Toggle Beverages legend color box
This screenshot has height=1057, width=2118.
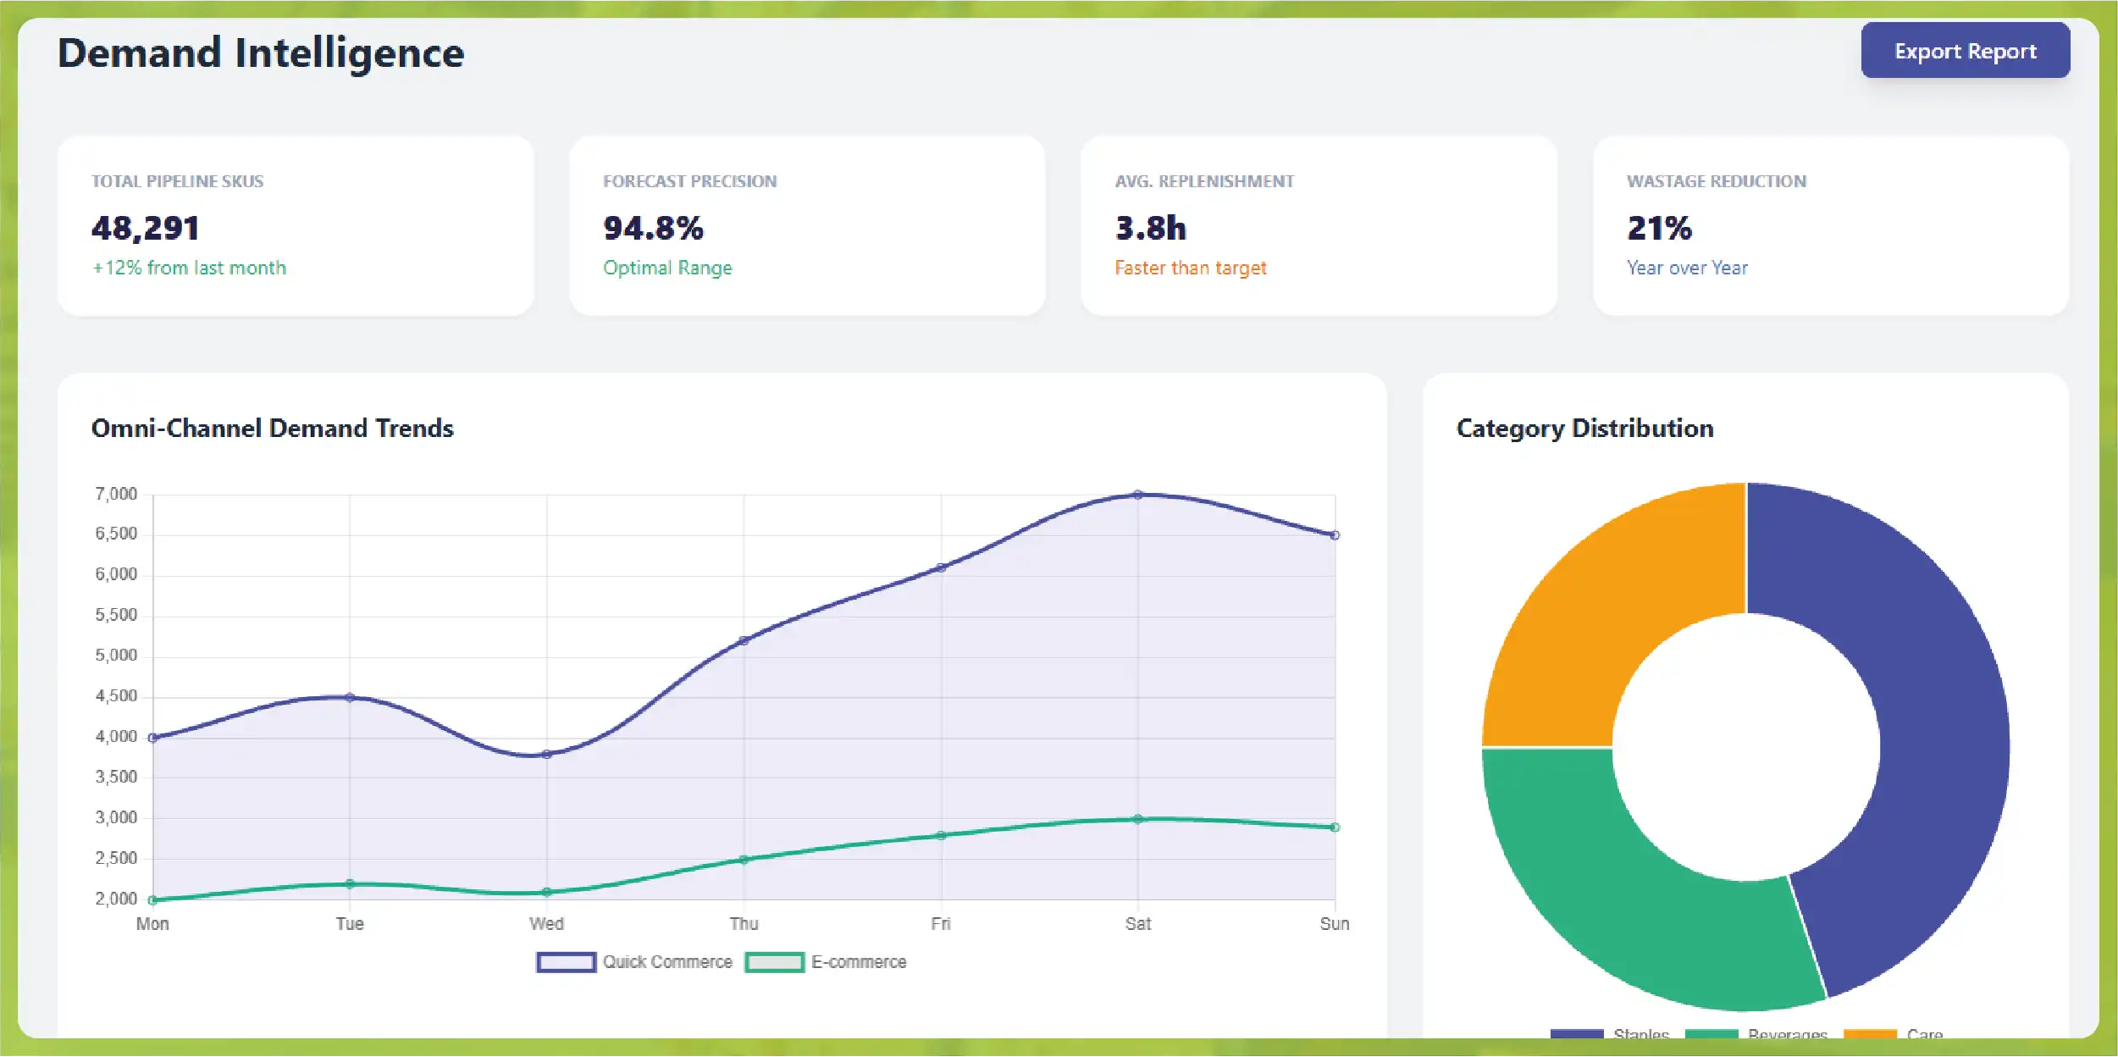pos(1712,1033)
